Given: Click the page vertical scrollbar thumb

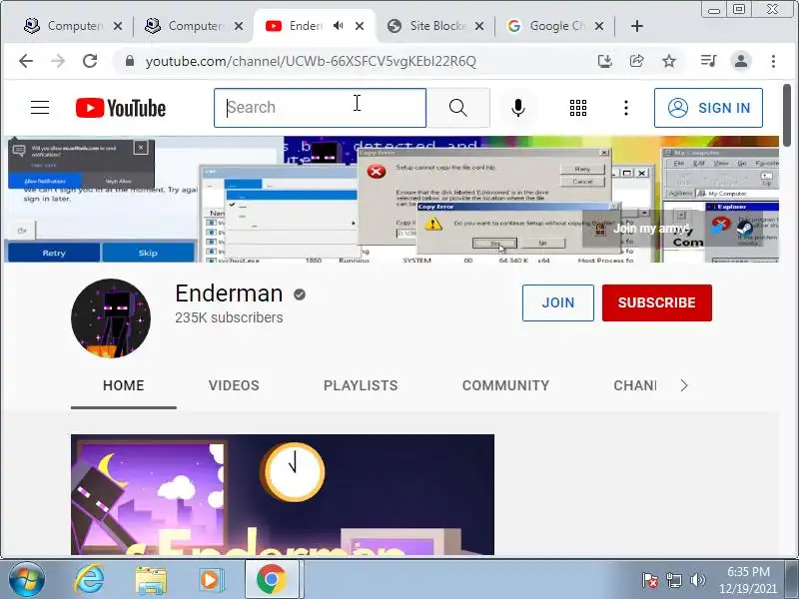Looking at the screenshot, I should (787, 115).
